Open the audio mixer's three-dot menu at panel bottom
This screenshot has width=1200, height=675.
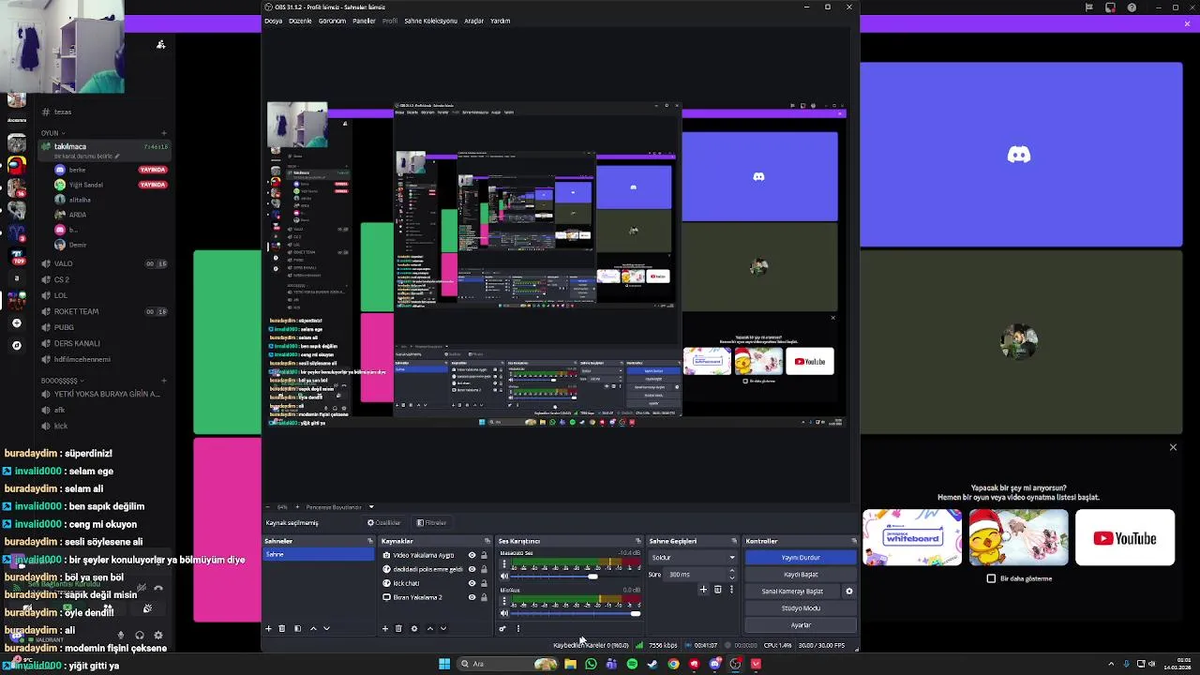click(518, 628)
